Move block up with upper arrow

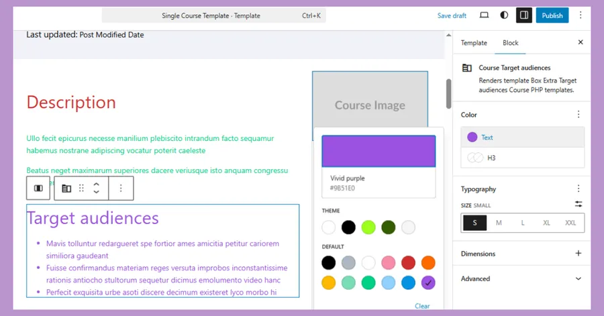click(96, 185)
